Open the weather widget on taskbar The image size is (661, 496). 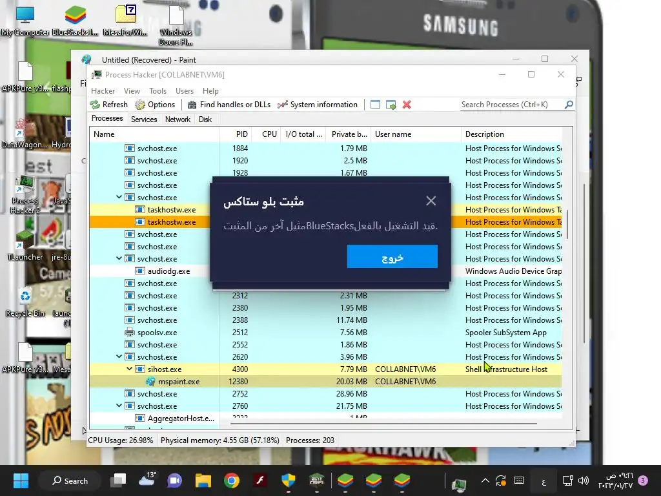[x=147, y=480]
